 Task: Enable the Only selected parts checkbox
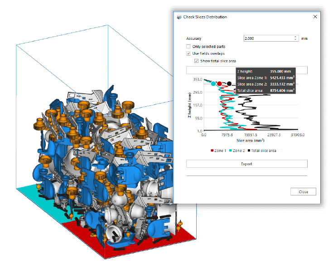[188, 47]
